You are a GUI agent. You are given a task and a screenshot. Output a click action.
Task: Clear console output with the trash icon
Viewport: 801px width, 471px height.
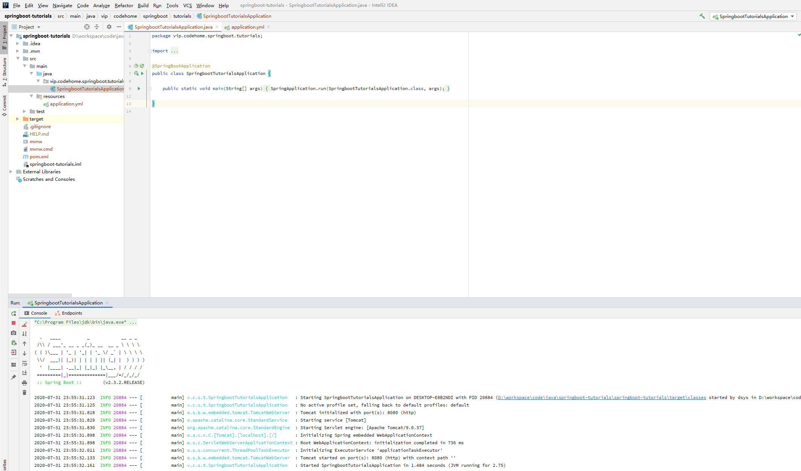24,393
